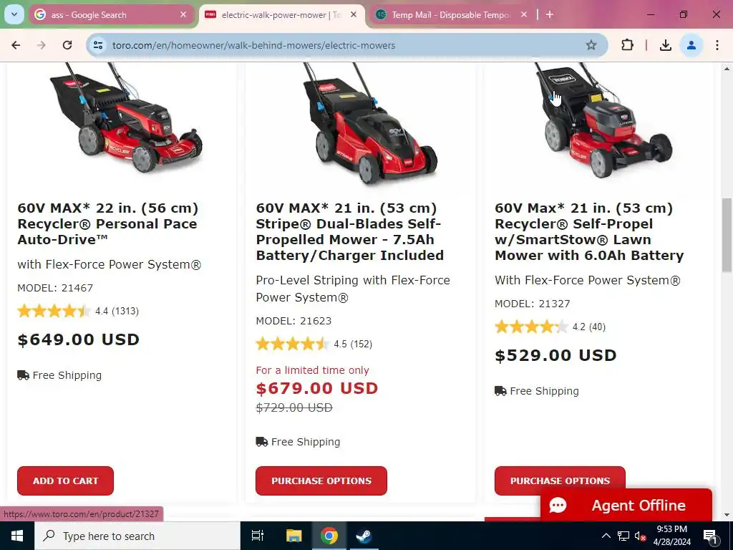
Task: Open the Chrome profile avatar icon
Action: pos(691,45)
